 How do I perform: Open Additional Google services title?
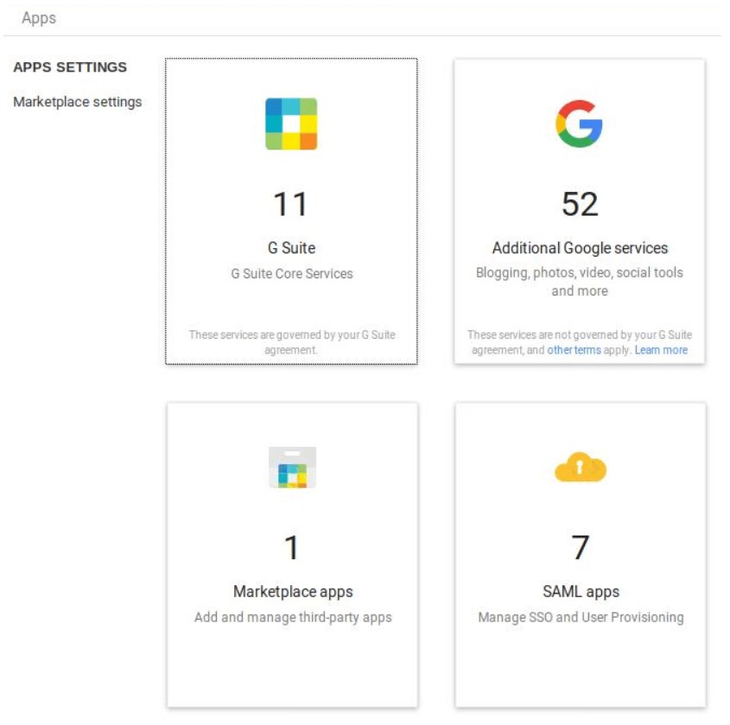click(580, 248)
